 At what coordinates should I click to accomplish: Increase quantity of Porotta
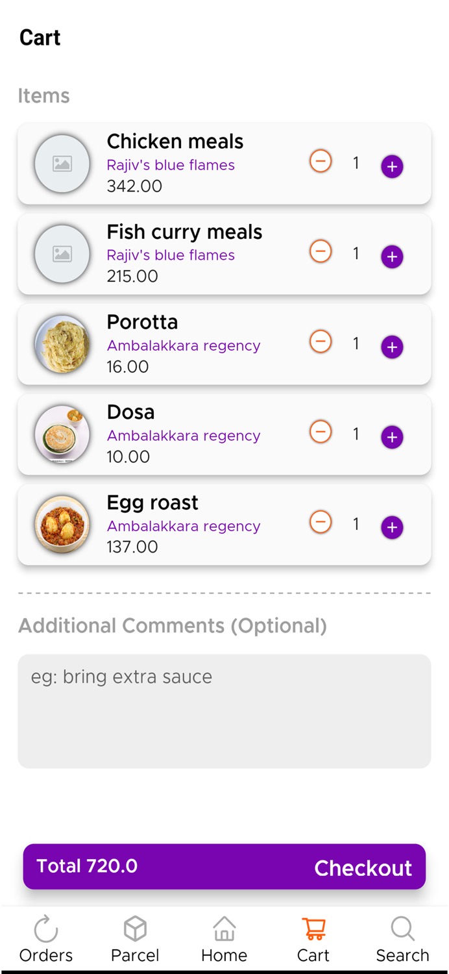point(392,347)
